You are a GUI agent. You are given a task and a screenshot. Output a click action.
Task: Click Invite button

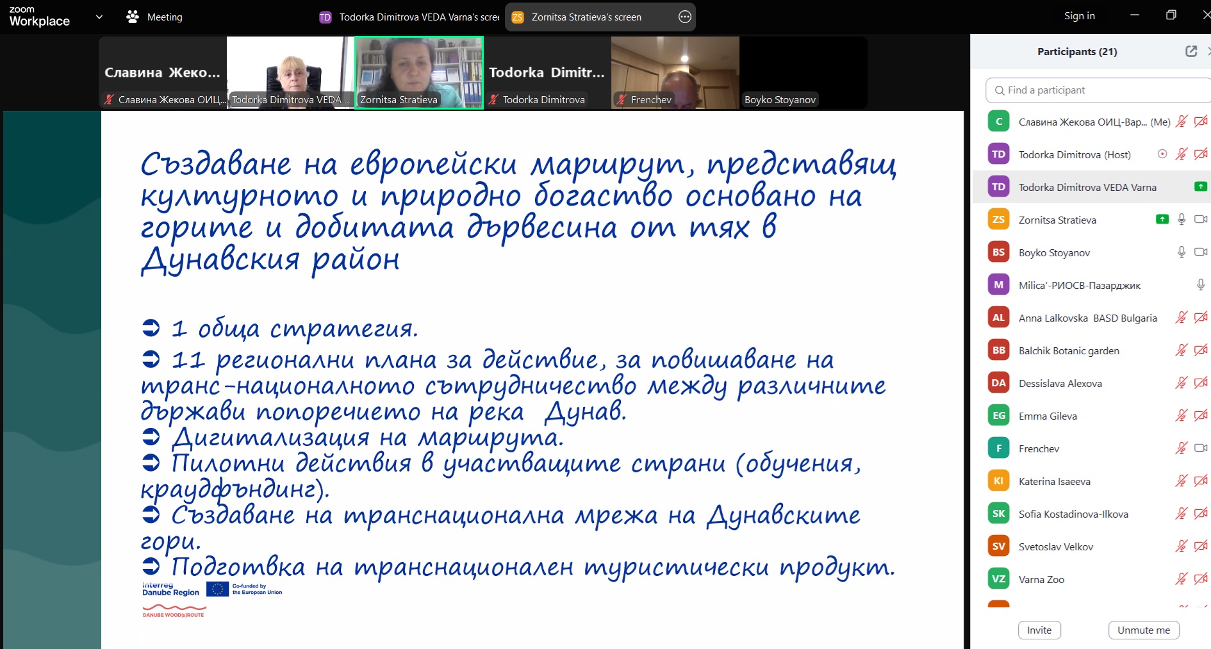pos(1039,630)
